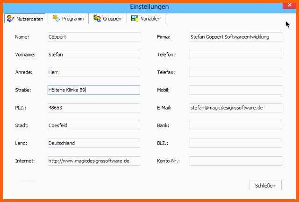Click the Variablen tab table icon

tap(135, 19)
